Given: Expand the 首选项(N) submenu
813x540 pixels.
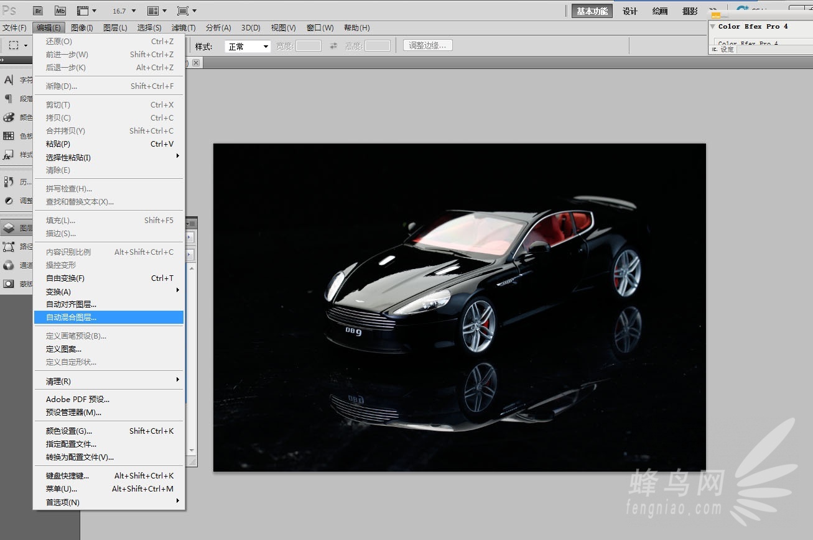Looking at the screenshot, I should [109, 502].
